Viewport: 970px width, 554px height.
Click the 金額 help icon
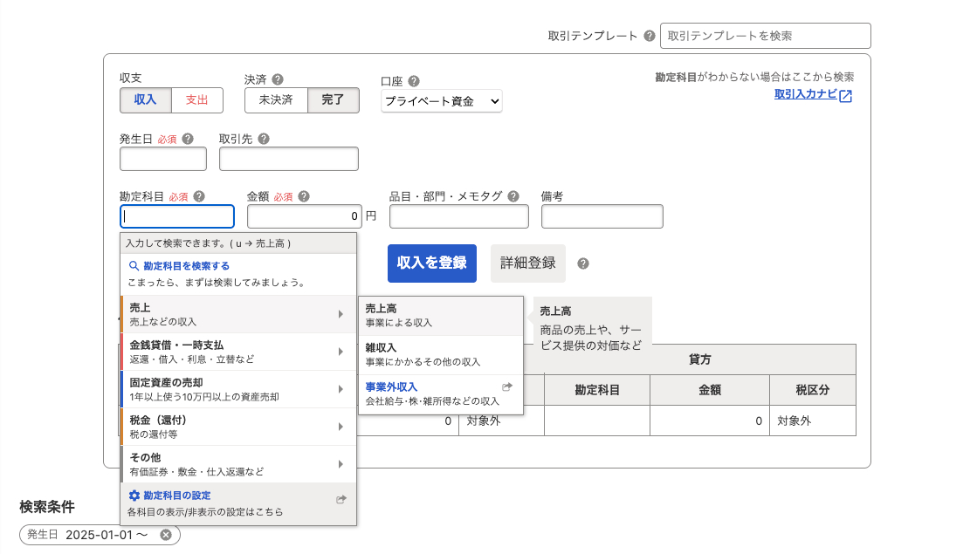click(x=304, y=196)
